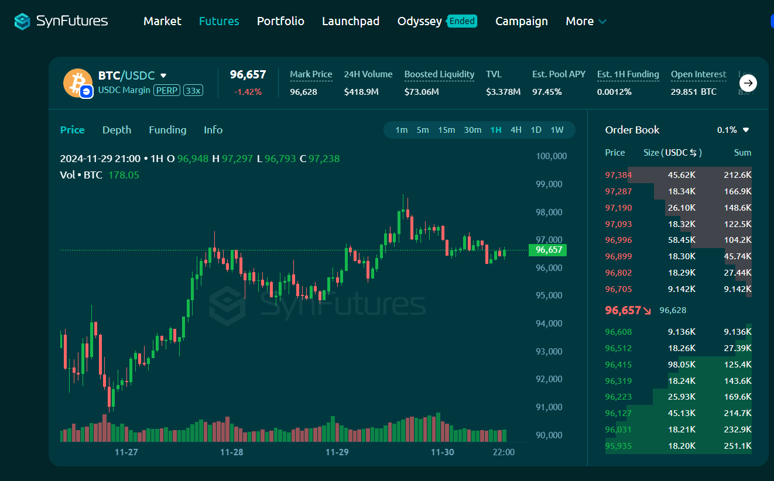Image resolution: width=774 pixels, height=481 pixels.
Task: Click the Boosted Liquidity label
Action: pos(439,74)
